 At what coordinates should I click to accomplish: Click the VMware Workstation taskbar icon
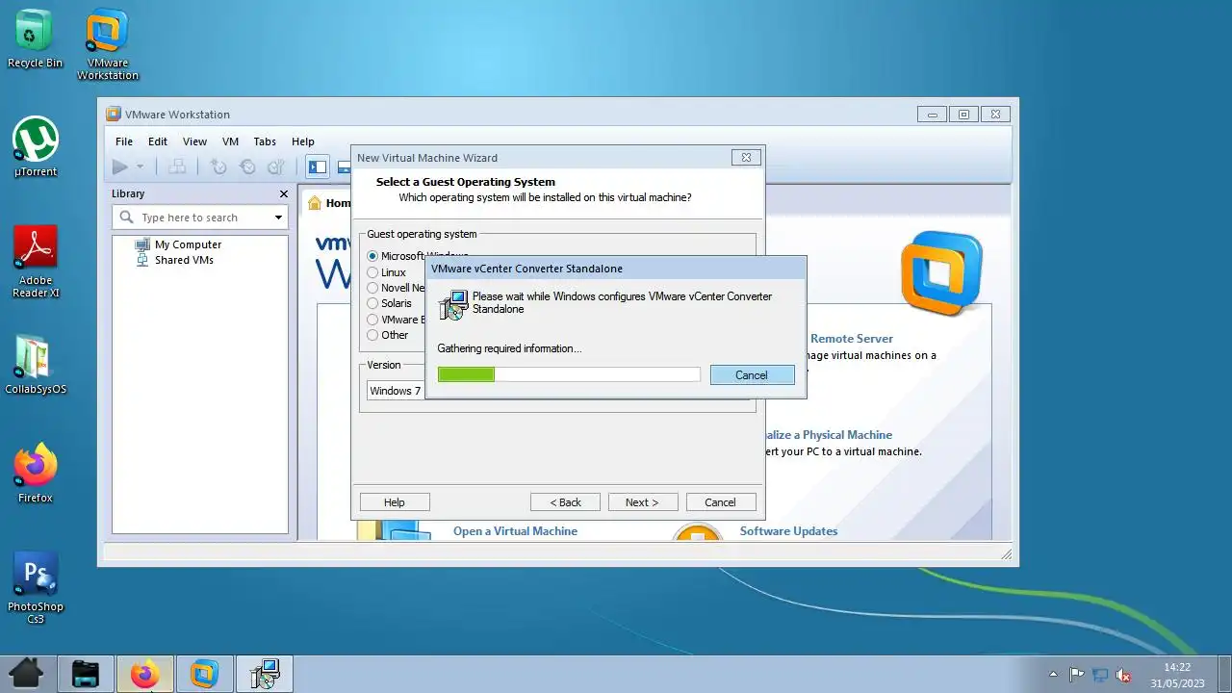click(x=204, y=674)
